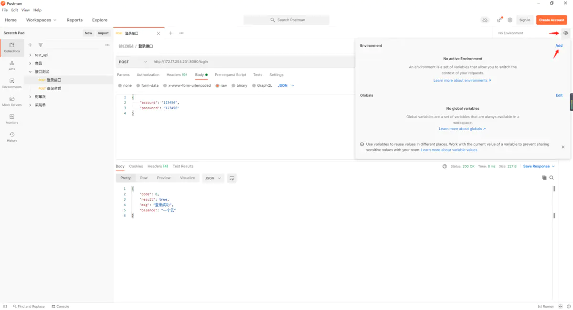Image resolution: width=573 pixels, height=310 pixels.
Task: Open the Workspaces dropdown
Action: 41,20
